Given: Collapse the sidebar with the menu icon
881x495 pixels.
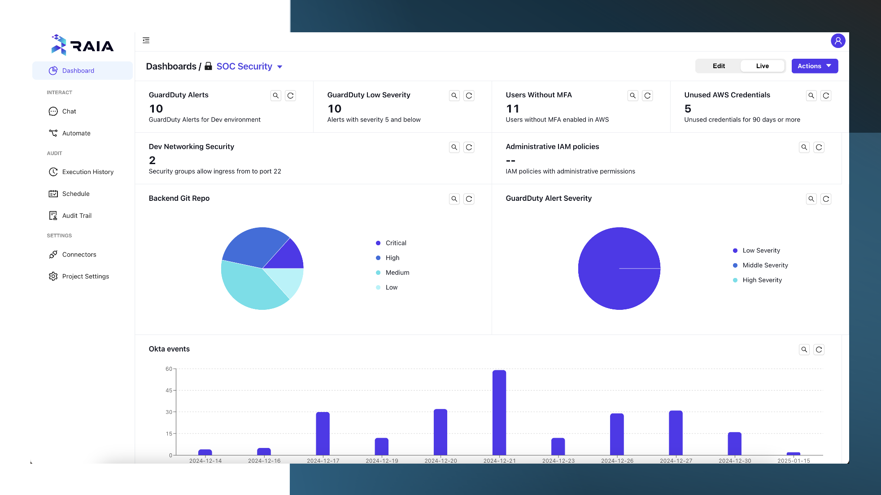Looking at the screenshot, I should [x=146, y=40].
